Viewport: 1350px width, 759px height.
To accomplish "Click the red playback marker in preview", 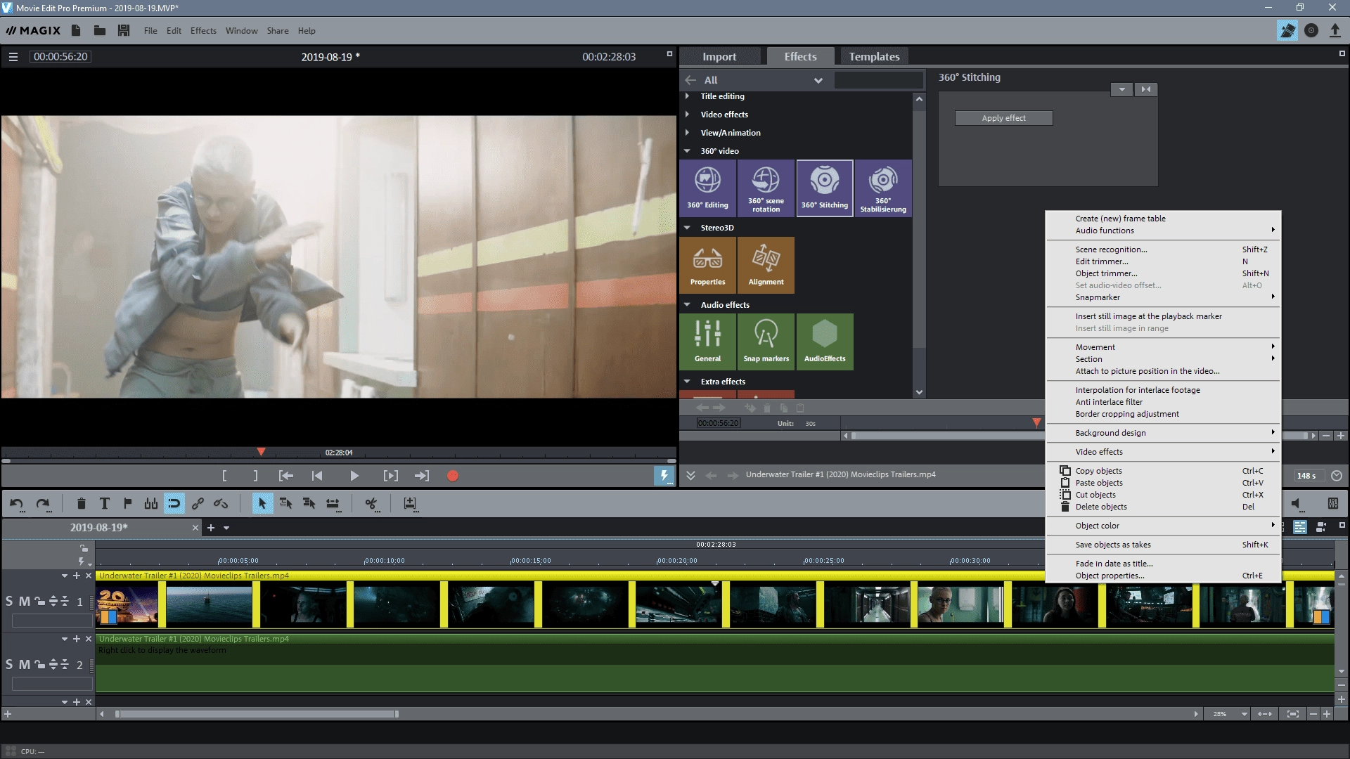I will coord(261,452).
